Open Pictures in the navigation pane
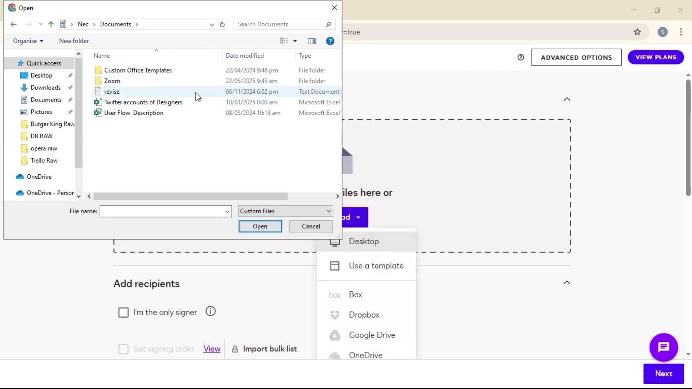 click(41, 112)
